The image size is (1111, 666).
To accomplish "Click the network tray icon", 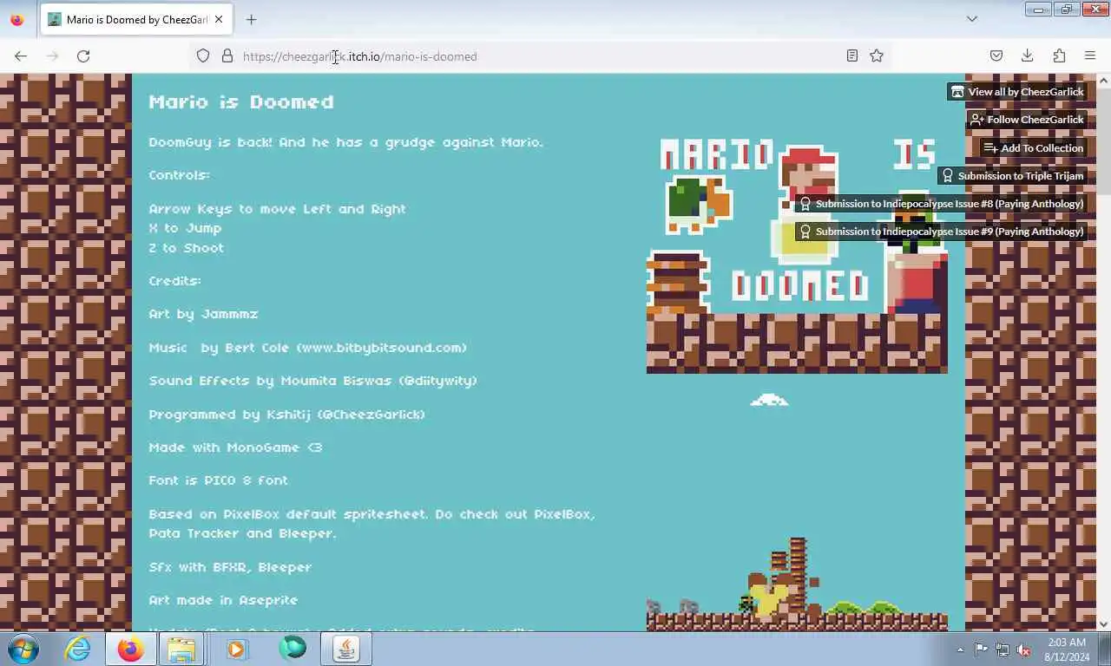I will coord(1003,650).
